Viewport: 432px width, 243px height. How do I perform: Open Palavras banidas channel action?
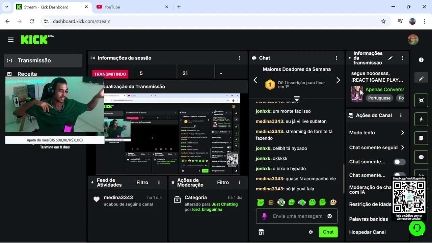pyautogui.click(x=369, y=219)
